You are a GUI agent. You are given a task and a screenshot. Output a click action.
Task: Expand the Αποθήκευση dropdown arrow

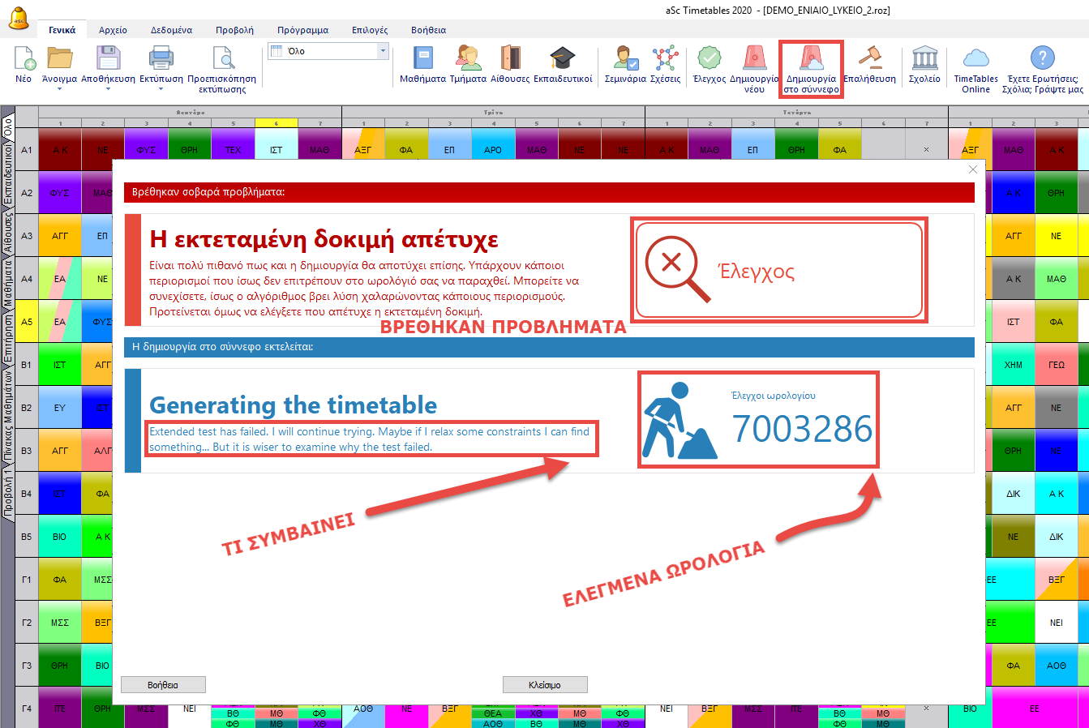[108, 89]
